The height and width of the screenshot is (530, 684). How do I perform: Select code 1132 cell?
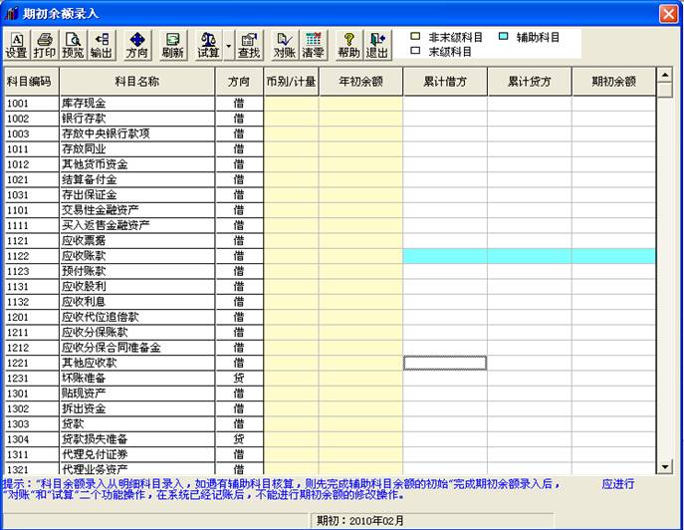(32, 302)
